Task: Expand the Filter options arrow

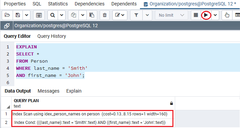Action: pos(147,15)
